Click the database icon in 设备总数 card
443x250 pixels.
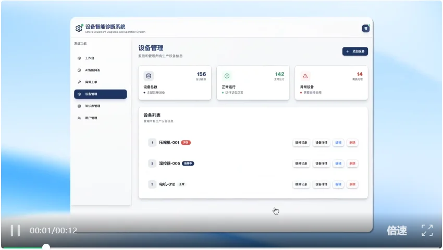(x=149, y=76)
